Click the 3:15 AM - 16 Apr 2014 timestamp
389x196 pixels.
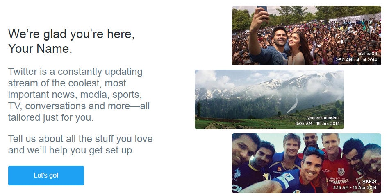tap(355, 187)
